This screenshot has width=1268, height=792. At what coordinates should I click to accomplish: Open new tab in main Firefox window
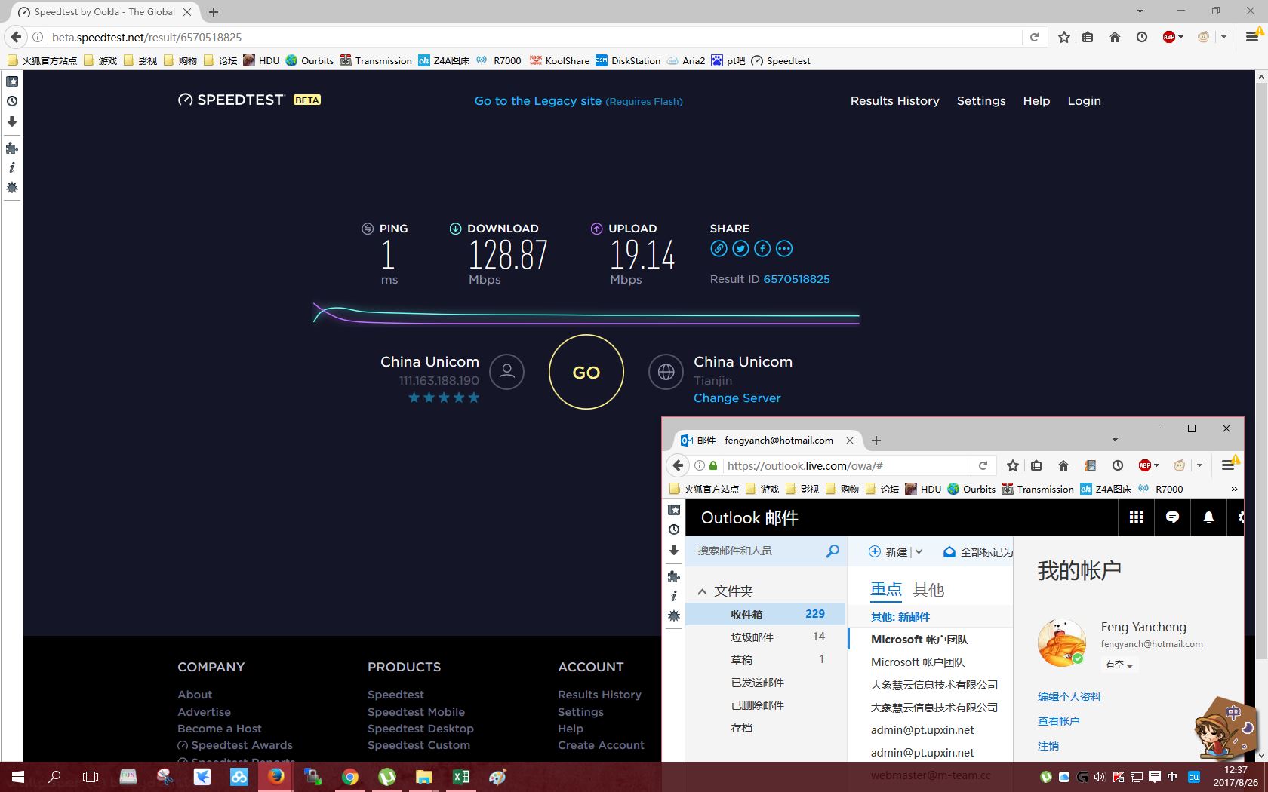coord(214,12)
